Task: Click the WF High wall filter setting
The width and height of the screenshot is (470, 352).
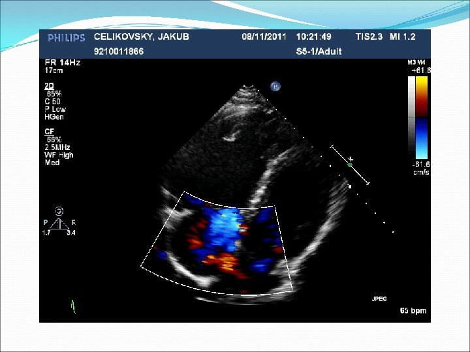Action: 59,155
